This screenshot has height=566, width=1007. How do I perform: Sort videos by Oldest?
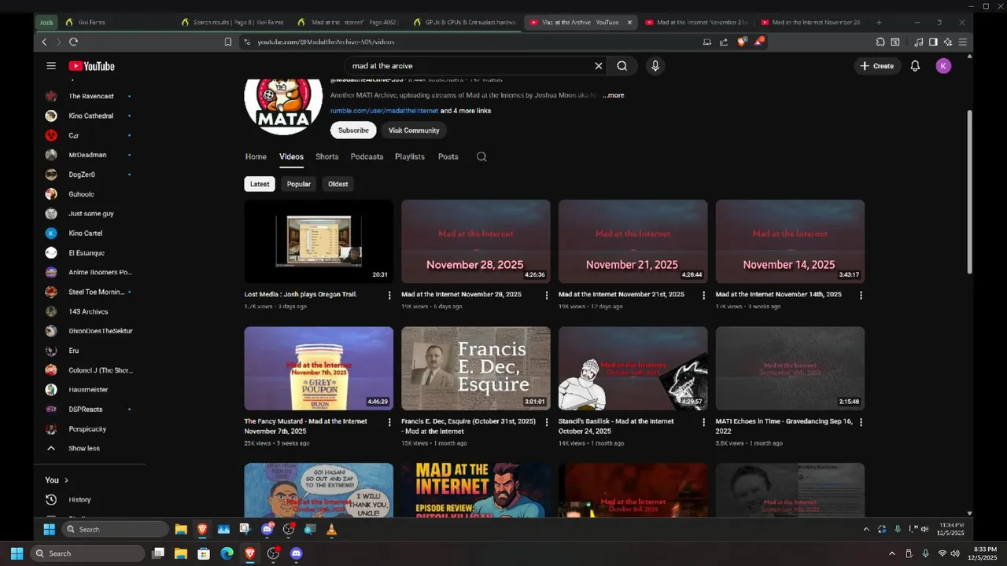[x=338, y=184]
